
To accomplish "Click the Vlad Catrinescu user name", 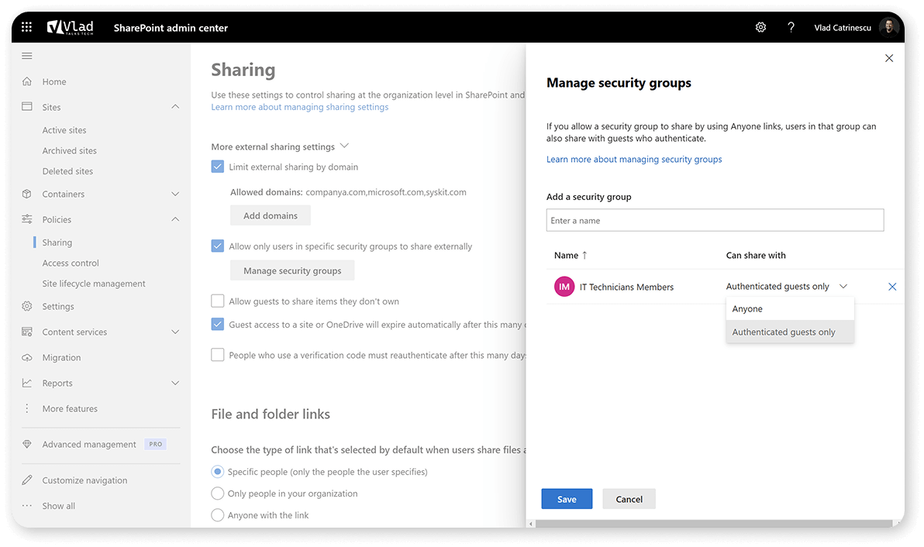I will point(842,28).
